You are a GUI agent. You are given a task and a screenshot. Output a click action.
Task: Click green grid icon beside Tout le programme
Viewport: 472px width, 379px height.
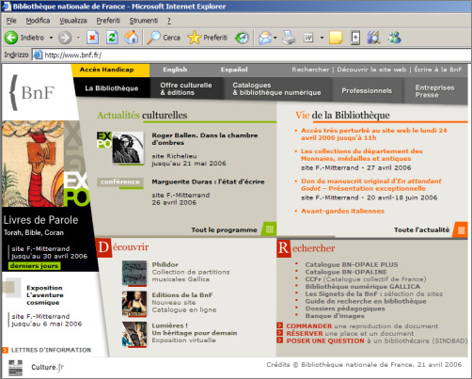click(x=269, y=229)
